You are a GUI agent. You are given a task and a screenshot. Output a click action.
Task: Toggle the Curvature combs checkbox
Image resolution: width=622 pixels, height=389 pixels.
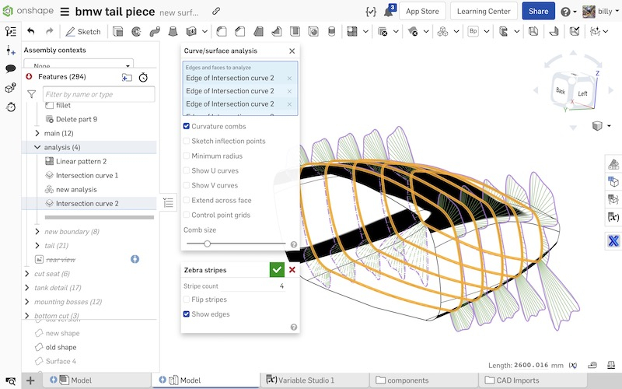pos(186,126)
